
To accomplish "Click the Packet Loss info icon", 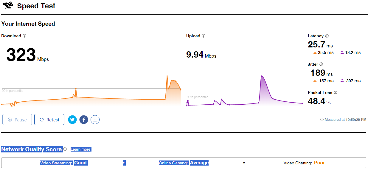I will tap(336, 92).
